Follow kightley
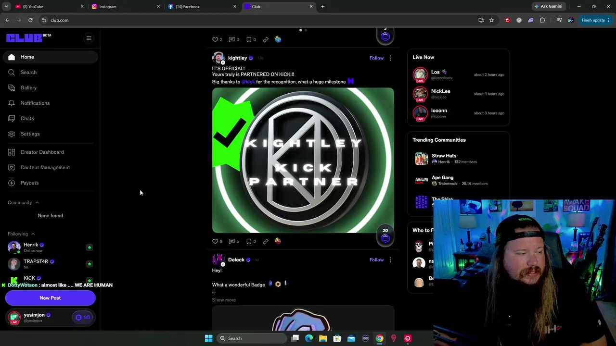Image resolution: width=616 pixels, height=346 pixels. pos(376,58)
